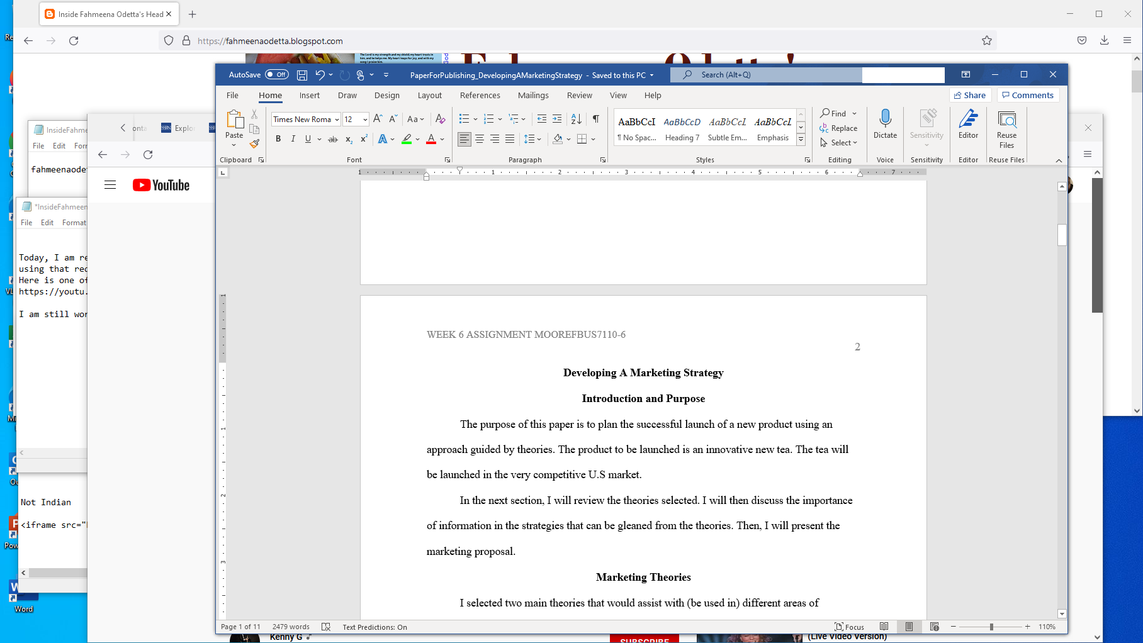Screen dimensions: 1143x643
Task: Open Ribbon Display Options in Word's title bar
Action: (x=966, y=75)
